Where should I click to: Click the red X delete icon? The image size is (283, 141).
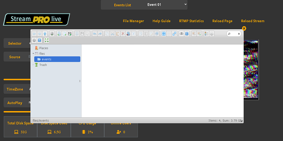point(123,34)
